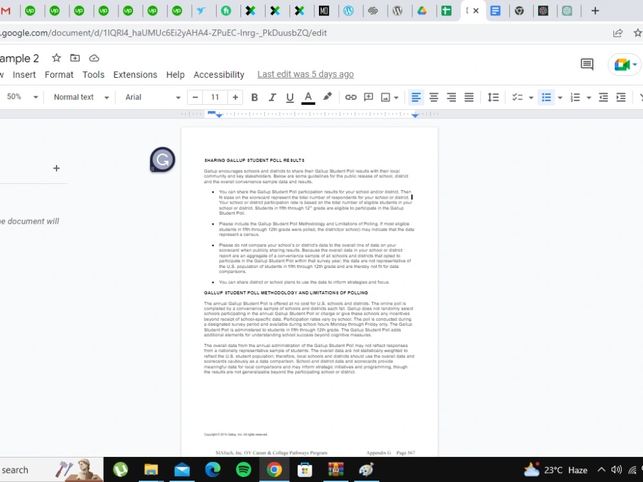Screen dimensions: 643x482
Task: Toggle the numbered list
Action: tap(575, 97)
